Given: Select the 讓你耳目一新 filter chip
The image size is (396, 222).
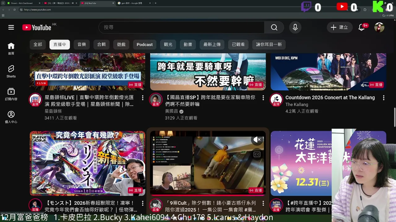Looking at the screenshot, I should pos(269,44).
